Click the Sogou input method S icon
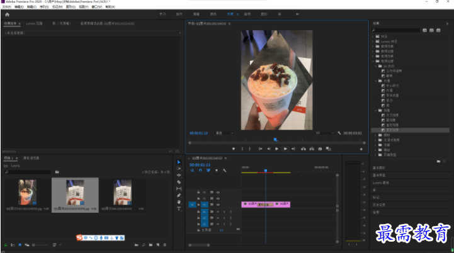The image size is (454, 253). coord(79,238)
